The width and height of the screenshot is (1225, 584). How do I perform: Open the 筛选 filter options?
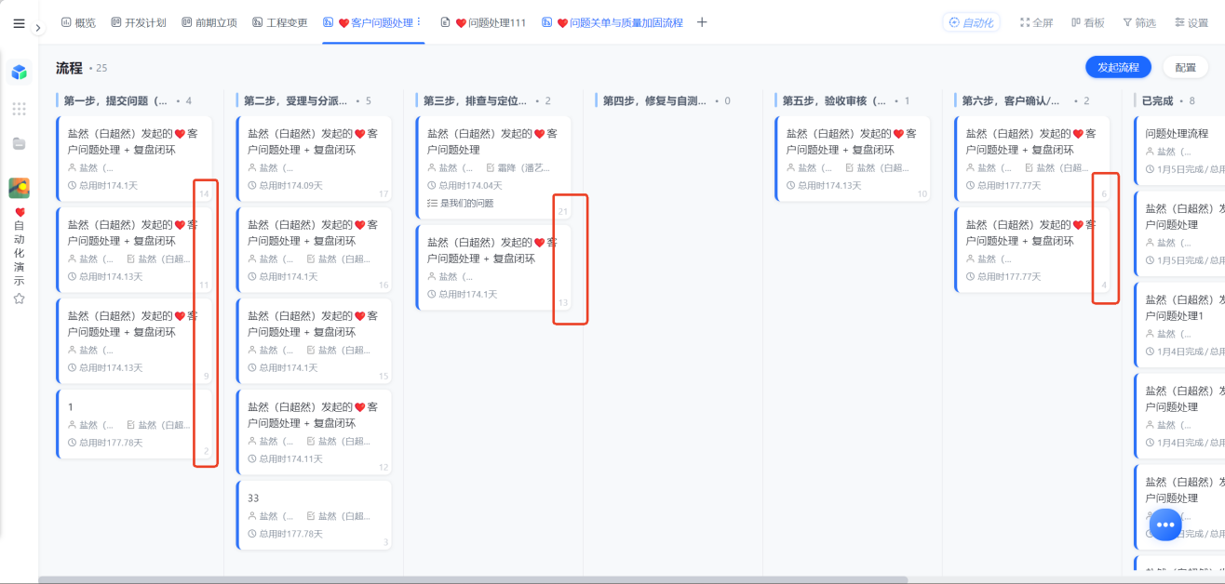[1139, 22]
